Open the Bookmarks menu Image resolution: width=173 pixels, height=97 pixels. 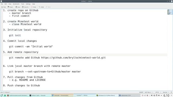(x=16, y=4)
